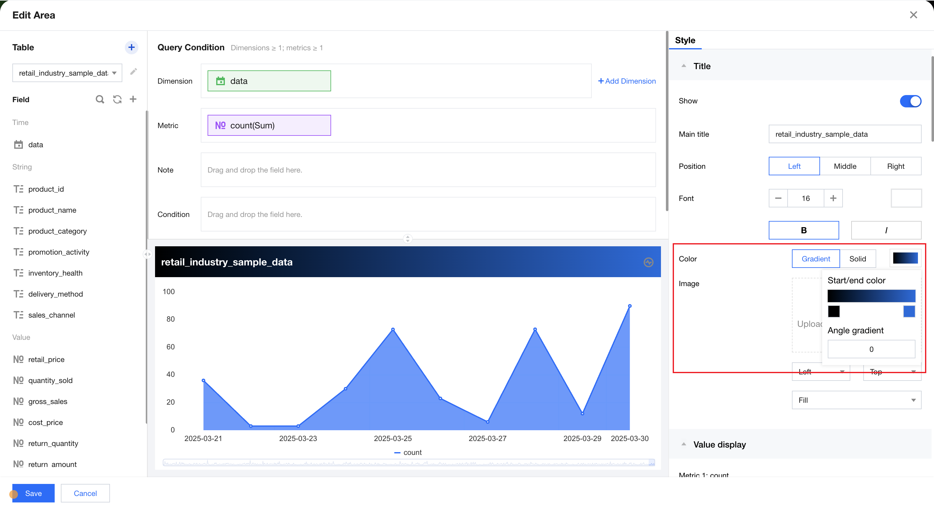Click the Add Dimension link

click(627, 81)
